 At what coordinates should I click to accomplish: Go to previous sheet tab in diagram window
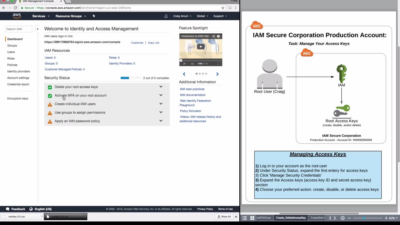[330, 218]
